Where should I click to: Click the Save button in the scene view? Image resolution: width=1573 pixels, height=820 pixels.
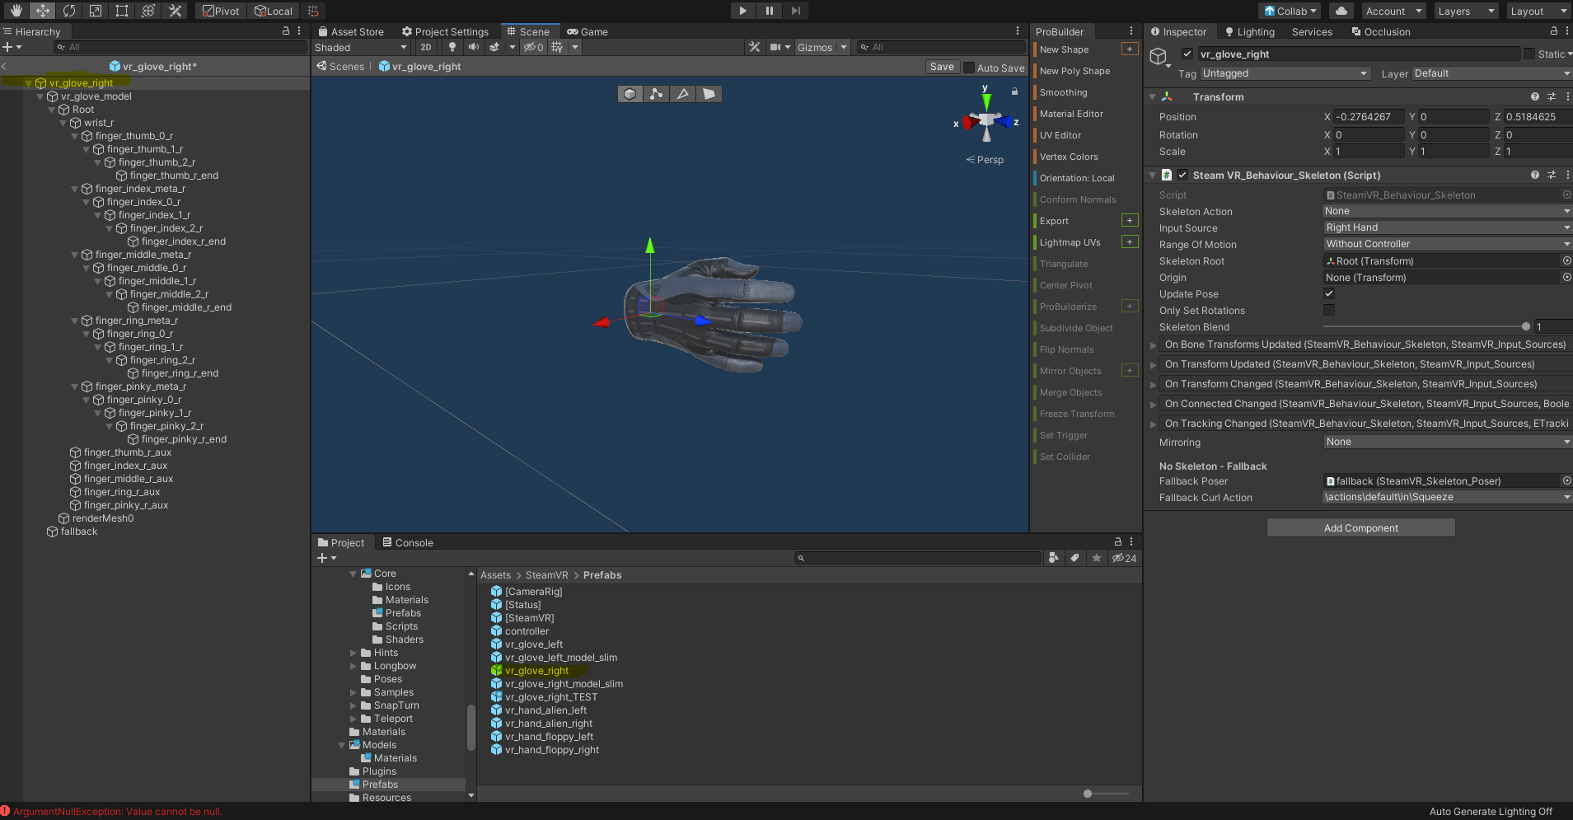coord(942,67)
